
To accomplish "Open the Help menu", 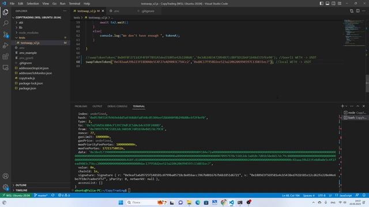I will point(87,3).
